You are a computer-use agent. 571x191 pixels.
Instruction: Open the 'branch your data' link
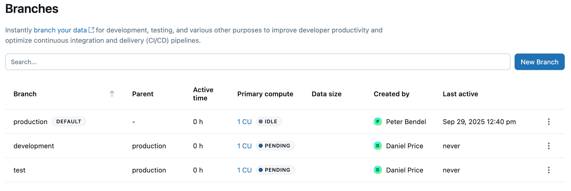[x=60, y=30]
